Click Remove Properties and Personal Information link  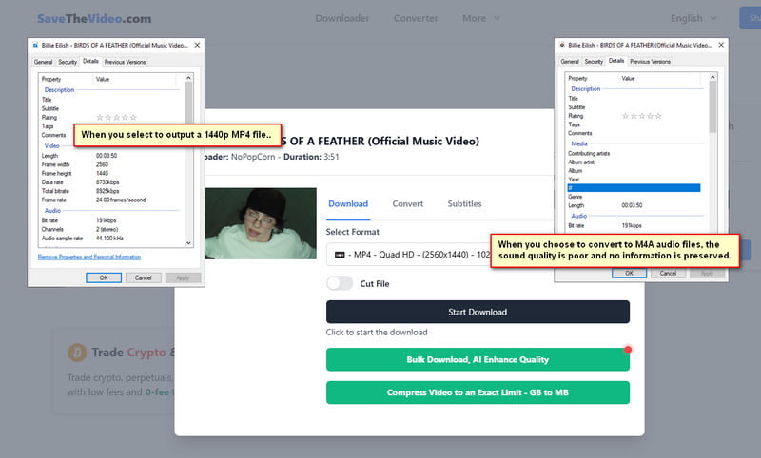click(x=89, y=257)
